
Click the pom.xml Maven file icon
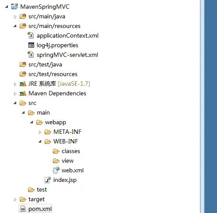click(23, 209)
